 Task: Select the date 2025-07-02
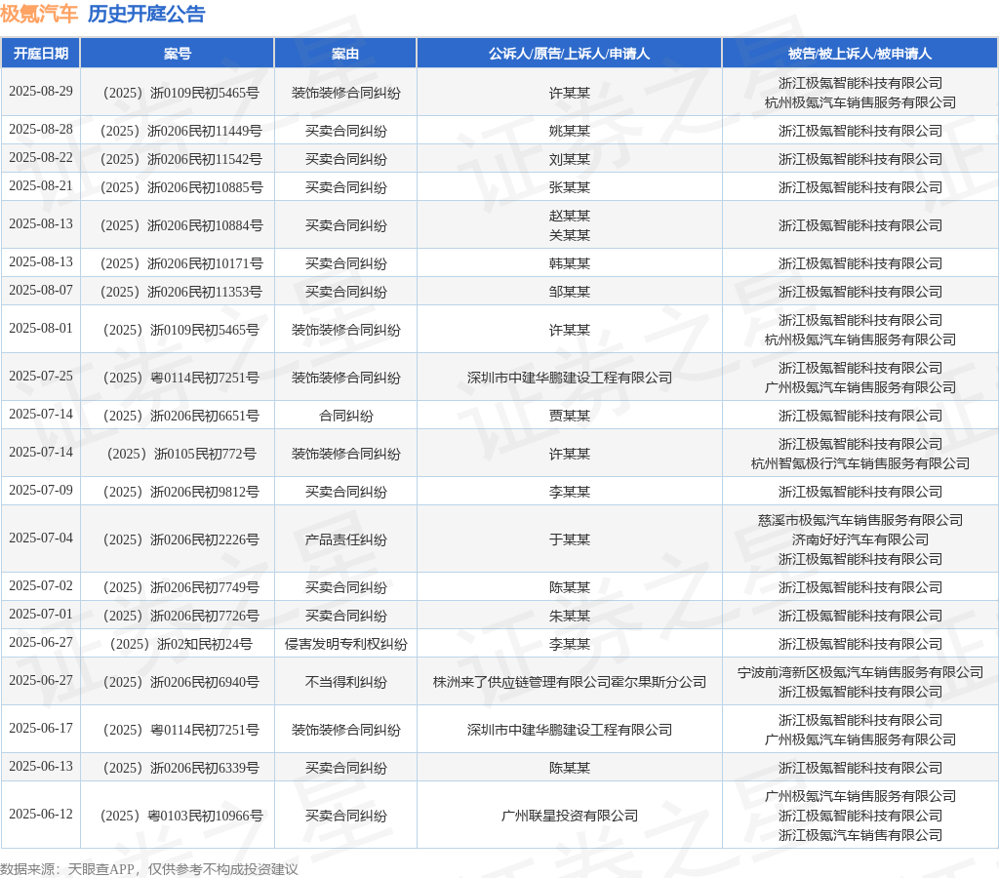pyautogui.click(x=41, y=585)
